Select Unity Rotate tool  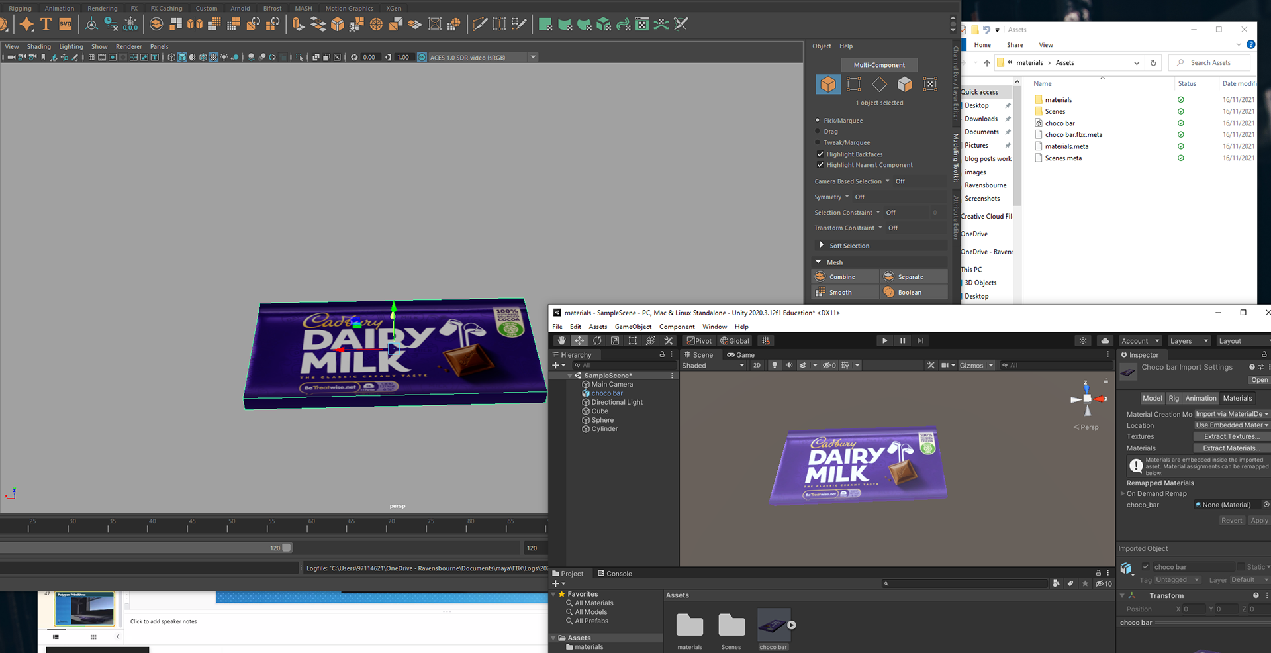[x=597, y=341]
